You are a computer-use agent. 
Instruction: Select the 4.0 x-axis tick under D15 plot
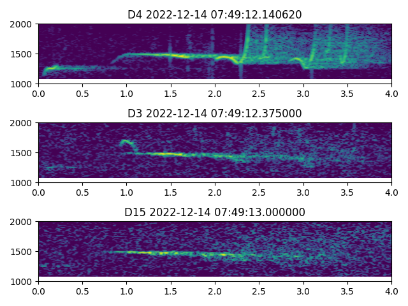click(x=391, y=291)
